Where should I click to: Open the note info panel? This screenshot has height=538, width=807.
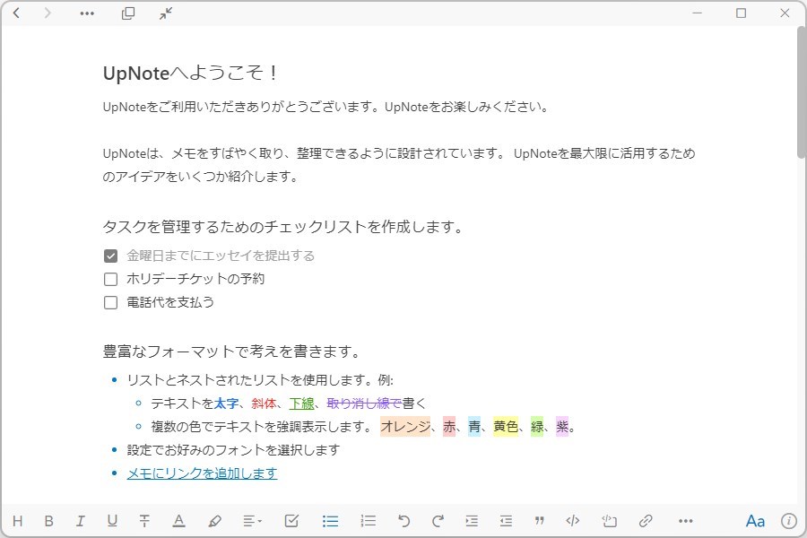[789, 521]
